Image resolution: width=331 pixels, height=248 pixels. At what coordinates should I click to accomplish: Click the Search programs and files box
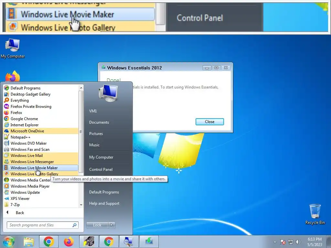coord(42,225)
